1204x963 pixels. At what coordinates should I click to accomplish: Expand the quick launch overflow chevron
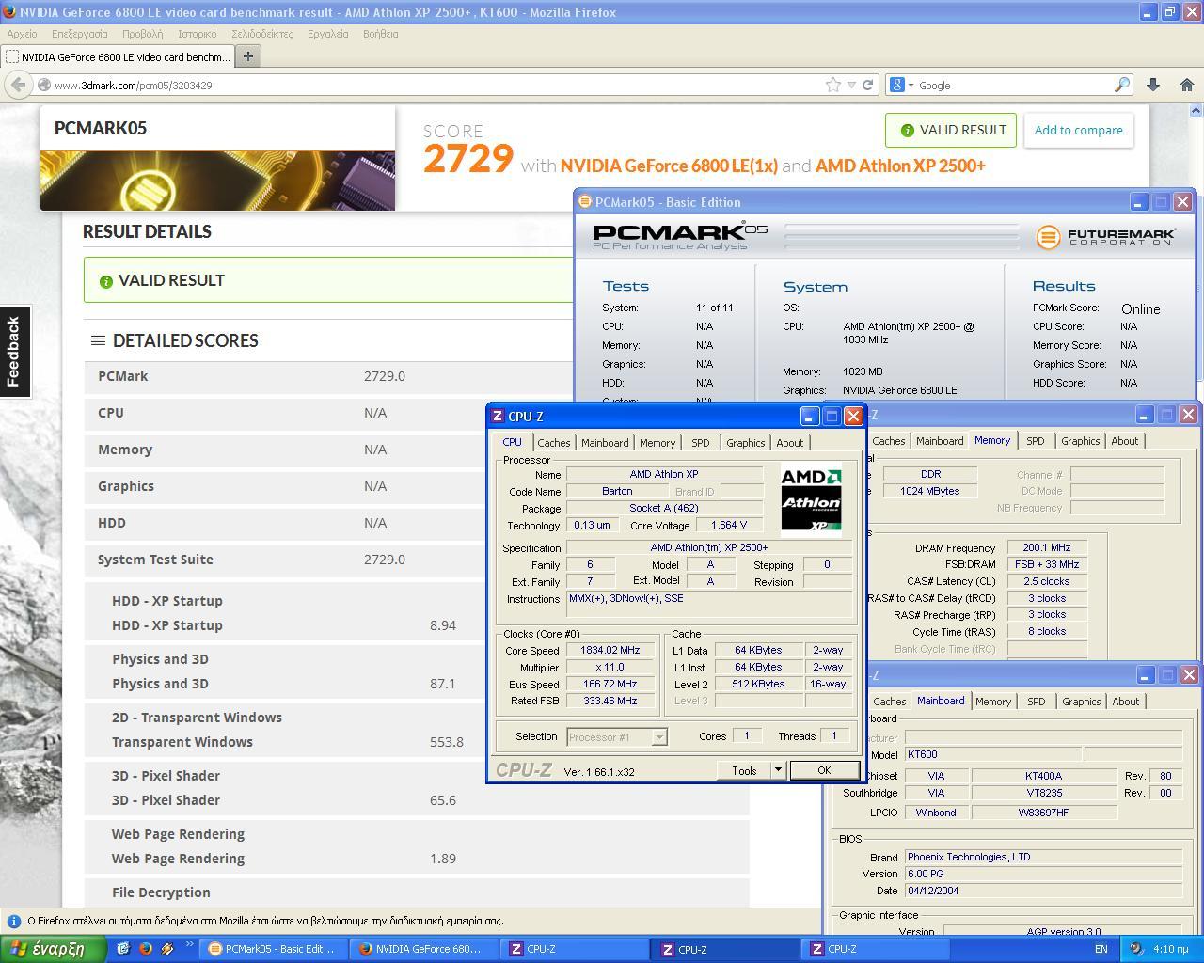(x=189, y=945)
